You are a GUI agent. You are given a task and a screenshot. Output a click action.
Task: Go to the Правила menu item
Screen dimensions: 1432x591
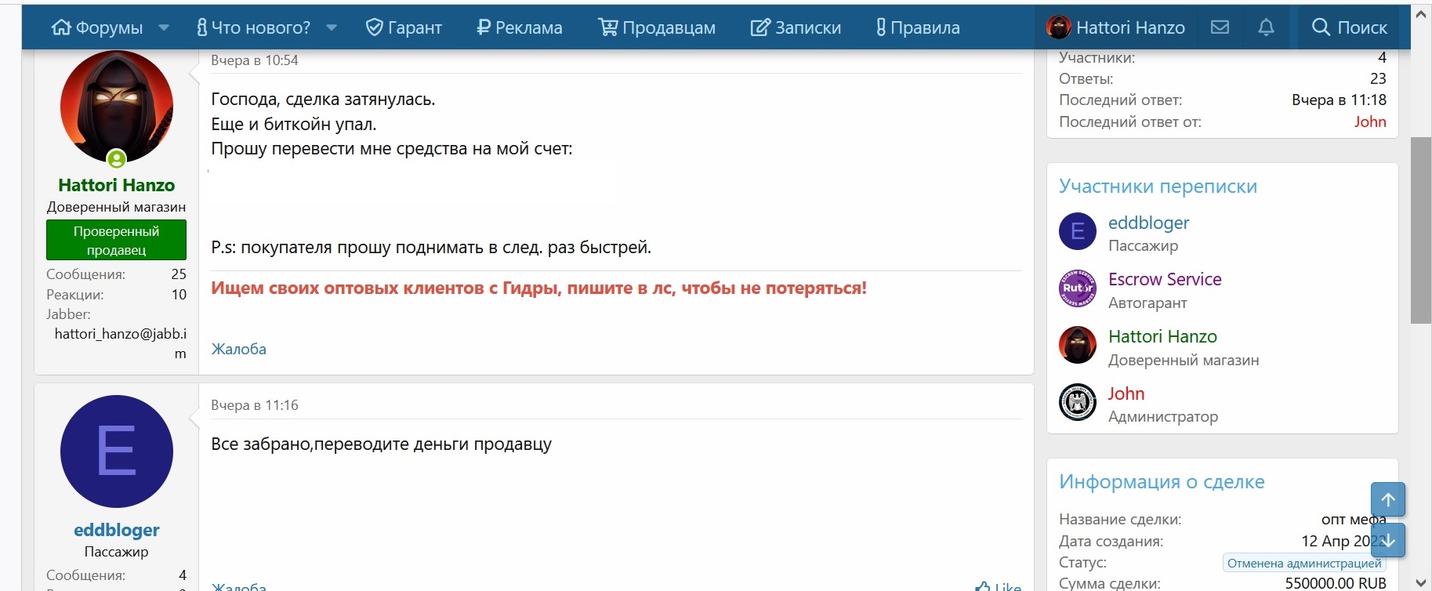point(917,27)
